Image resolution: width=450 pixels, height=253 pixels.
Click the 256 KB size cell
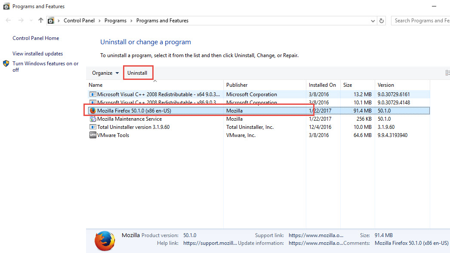pos(364,119)
